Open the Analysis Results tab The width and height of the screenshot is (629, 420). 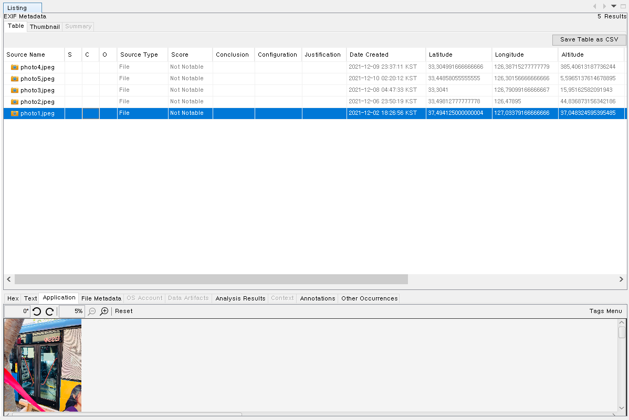click(x=240, y=298)
